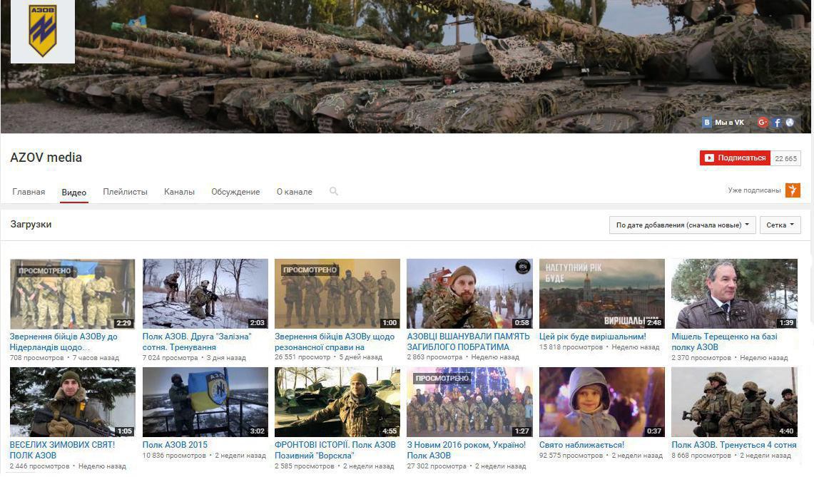Open title ВЕСЕЛИХ ЗИМОВИХ СВЯТ! ПОЛК АЗОВ
Image resolution: width=814 pixels, height=477 pixels.
click(62, 450)
